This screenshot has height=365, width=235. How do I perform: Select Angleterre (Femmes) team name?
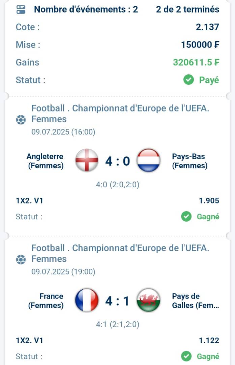tap(45, 161)
